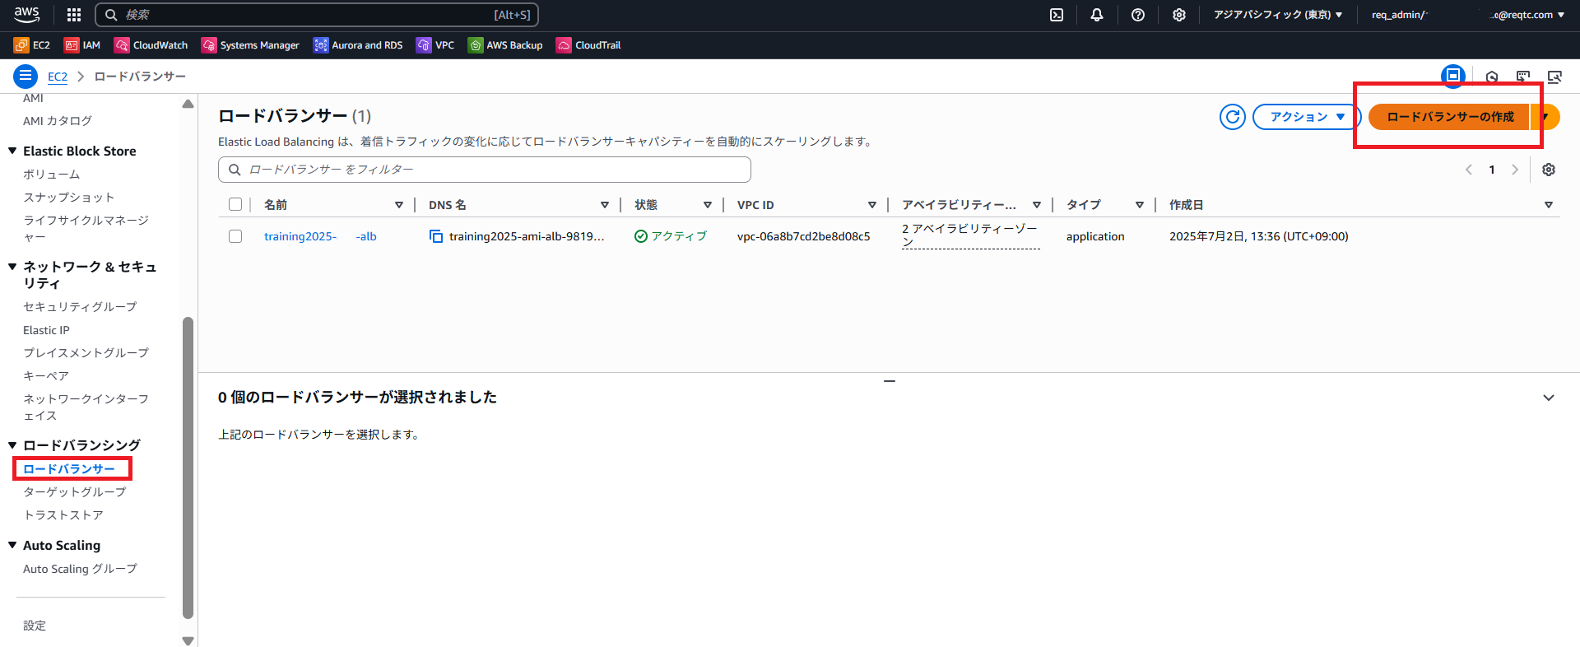Tick the select-all checkbox in table header
1580x647 pixels.
point(235,204)
